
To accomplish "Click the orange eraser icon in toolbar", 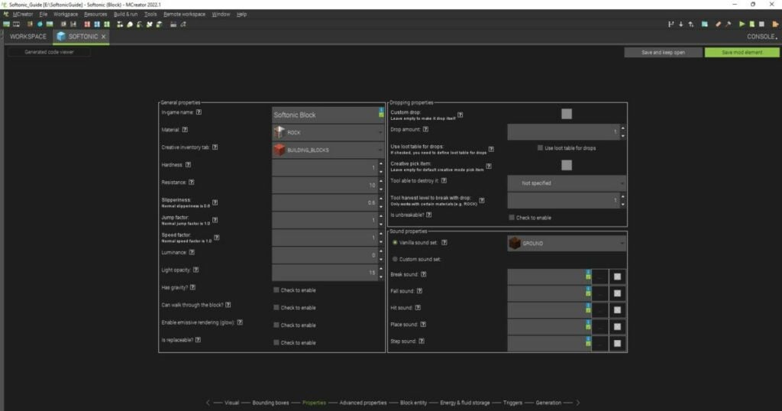I will pos(718,24).
